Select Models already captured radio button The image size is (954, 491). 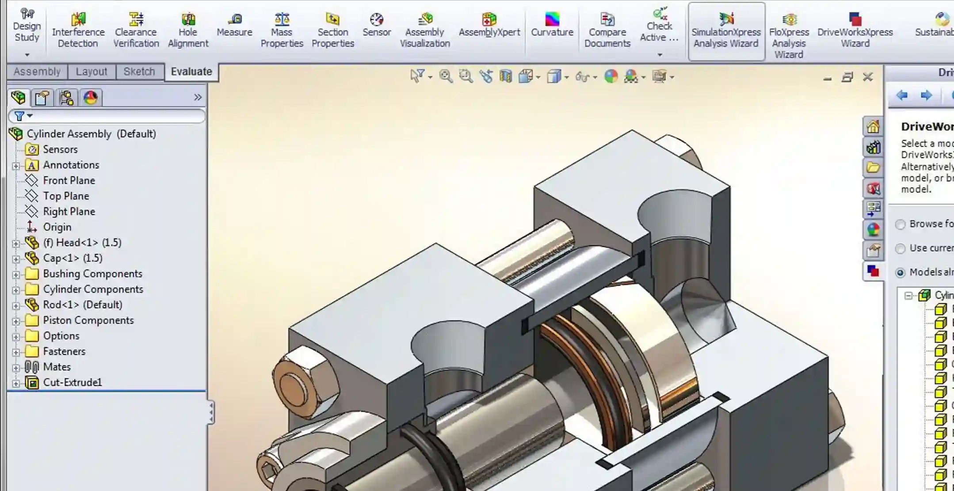[900, 273]
